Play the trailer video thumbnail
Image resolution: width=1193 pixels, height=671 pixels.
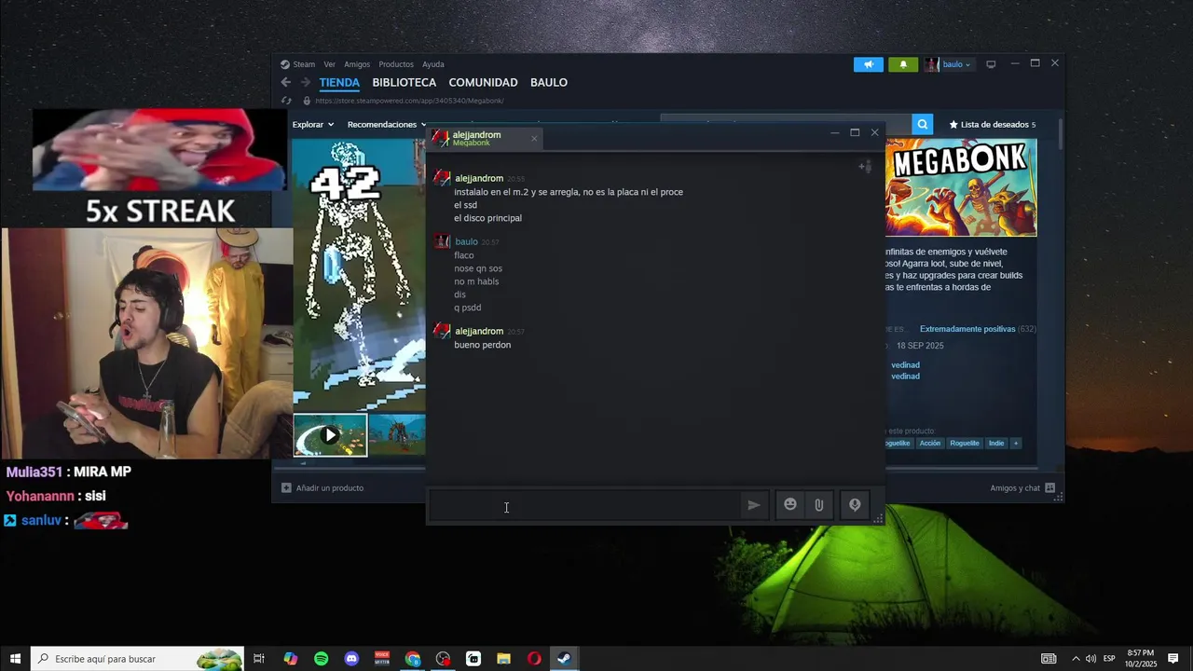[330, 435]
